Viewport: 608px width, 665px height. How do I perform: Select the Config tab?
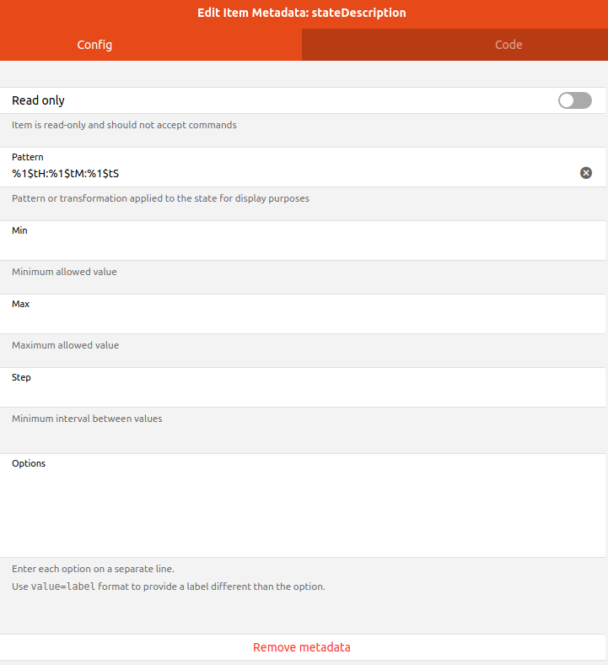94,45
